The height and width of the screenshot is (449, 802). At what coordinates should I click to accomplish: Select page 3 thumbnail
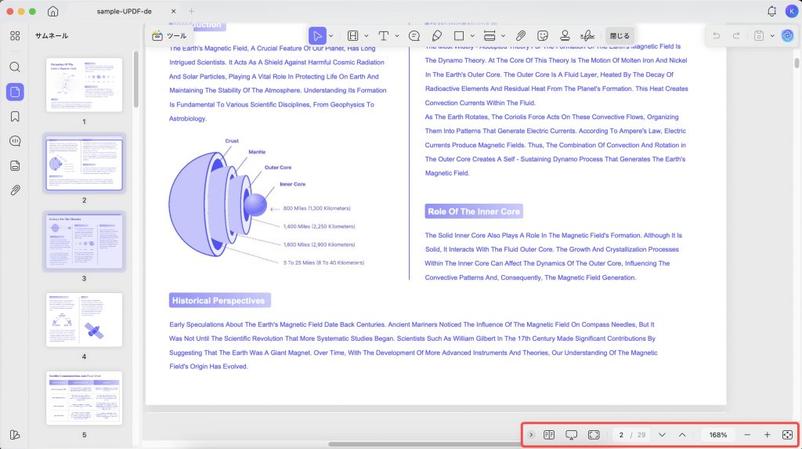[x=84, y=241]
